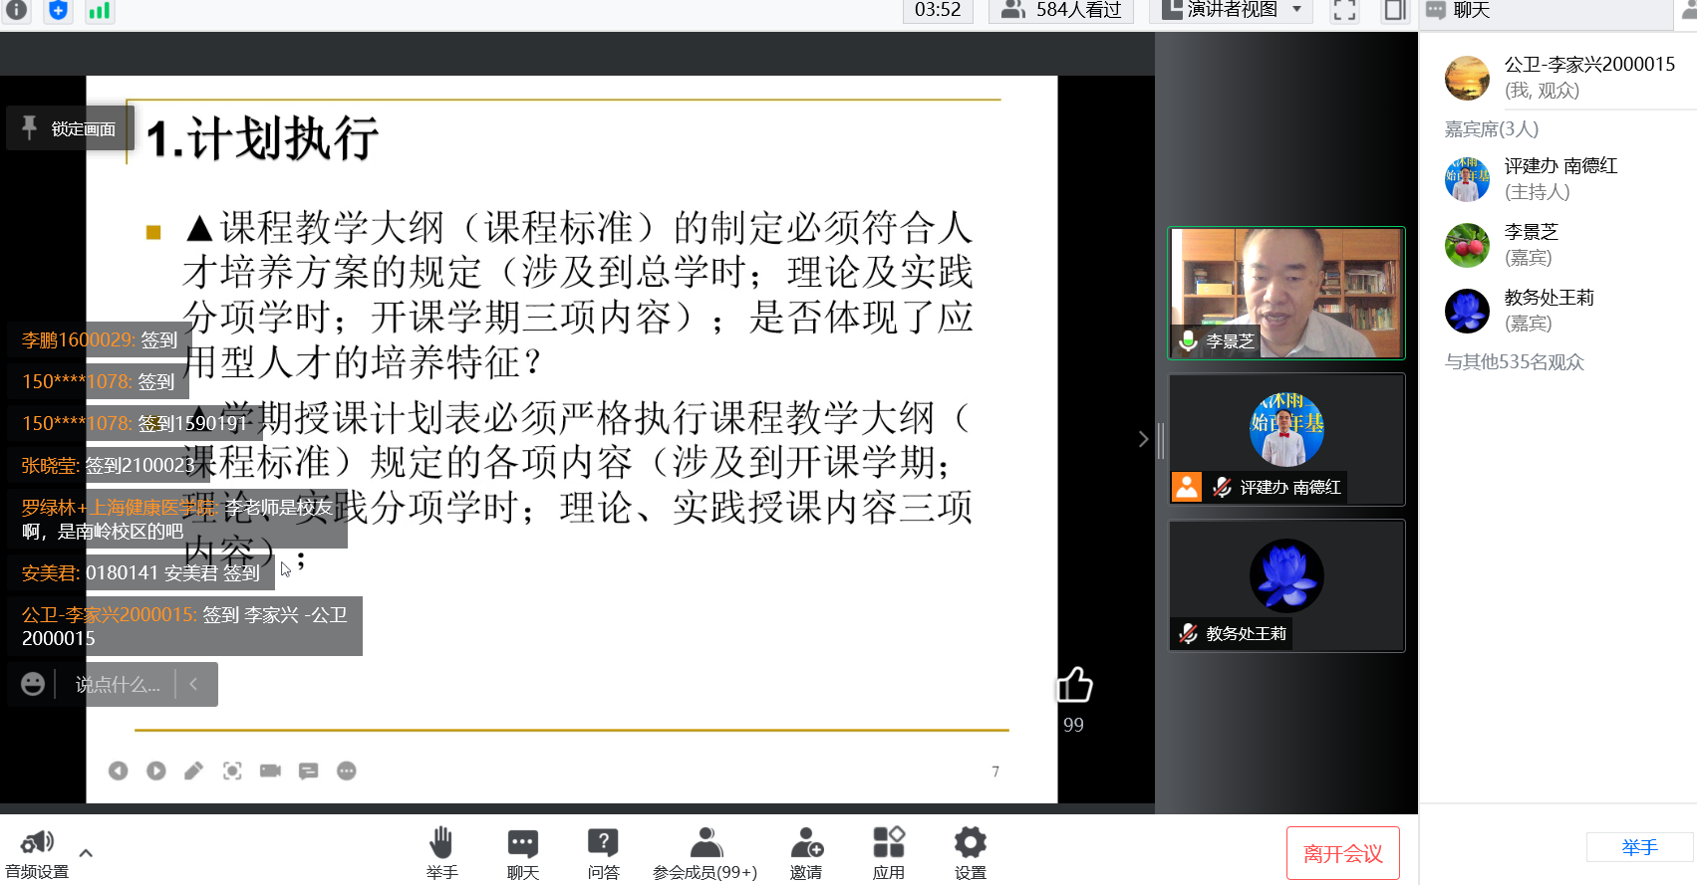Image resolution: width=1697 pixels, height=885 pixels.
Task: Collapse the video strip with the chevron
Action: point(1143,439)
